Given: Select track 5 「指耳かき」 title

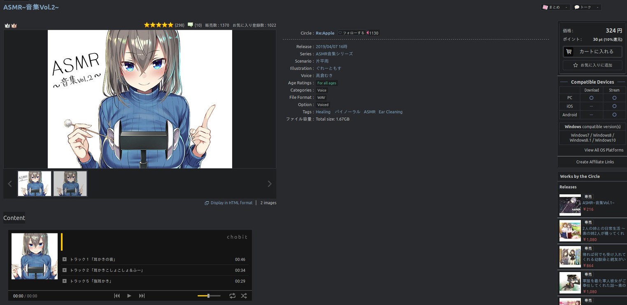Looking at the screenshot, I should tap(91, 281).
